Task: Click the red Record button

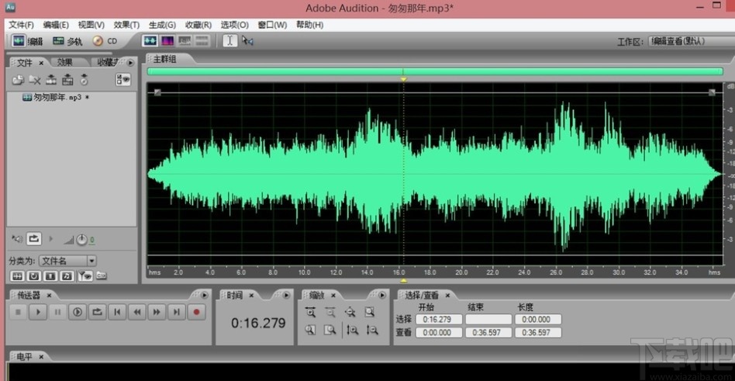Action: 196,312
